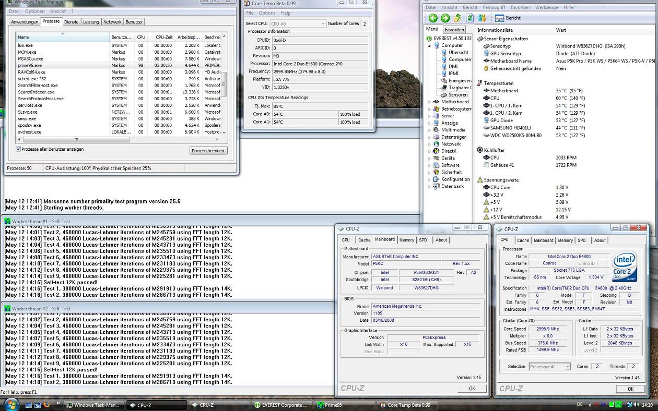This screenshot has height=411, width=658.
Task: Open About tab in CPU-Z Mainboard window
Action: click(441, 240)
